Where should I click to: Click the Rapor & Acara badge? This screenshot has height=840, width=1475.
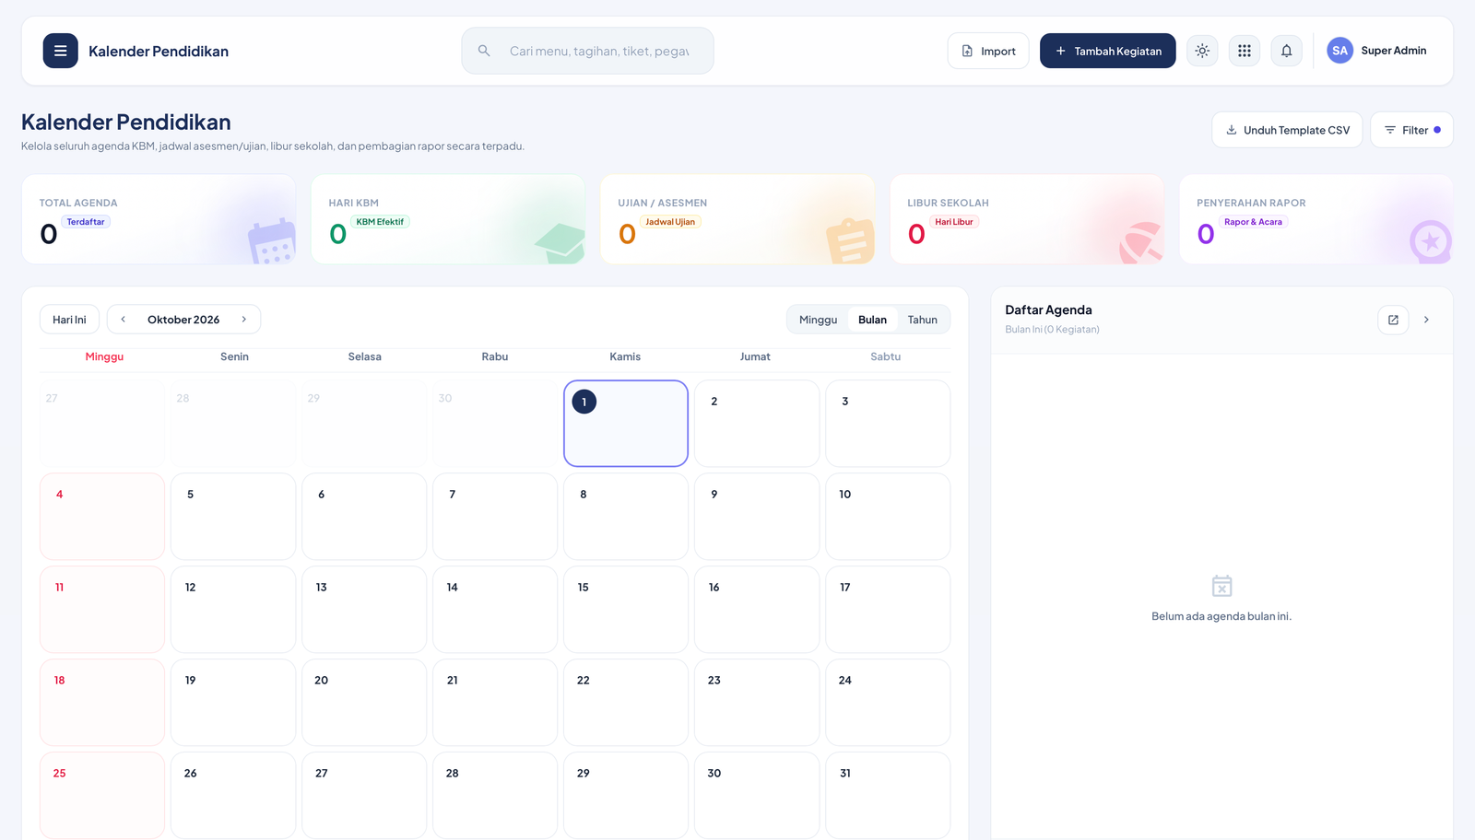pos(1253,222)
